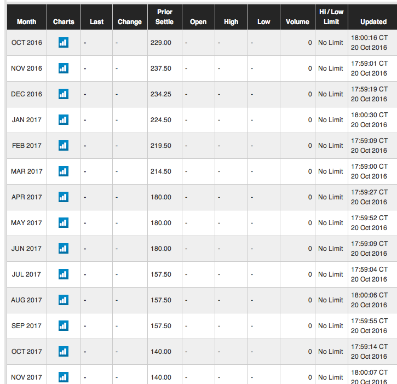397x384 pixels.
Task: Click No Limit in OCT 2016 row
Action: (x=330, y=43)
